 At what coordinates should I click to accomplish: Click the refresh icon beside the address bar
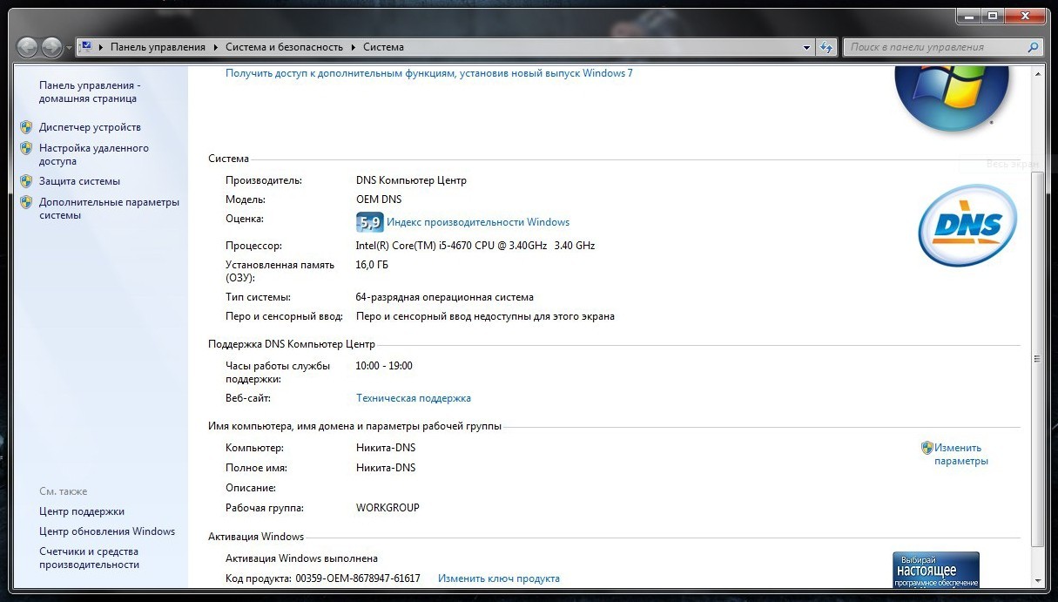coord(827,47)
